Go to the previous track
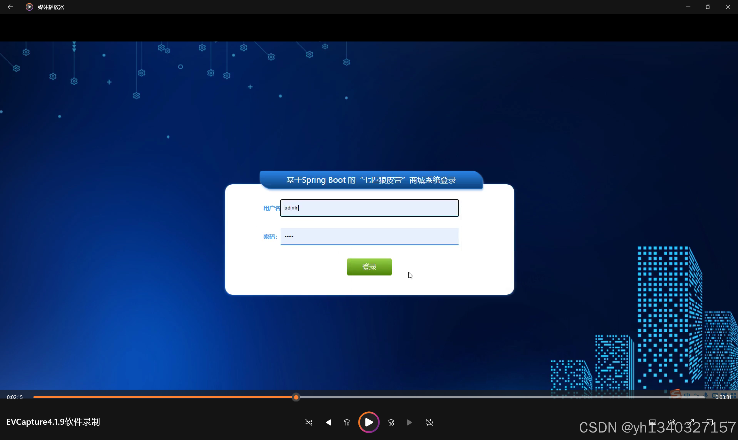The height and width of the screenshot is (440, 738). click(x=328, y=422)
